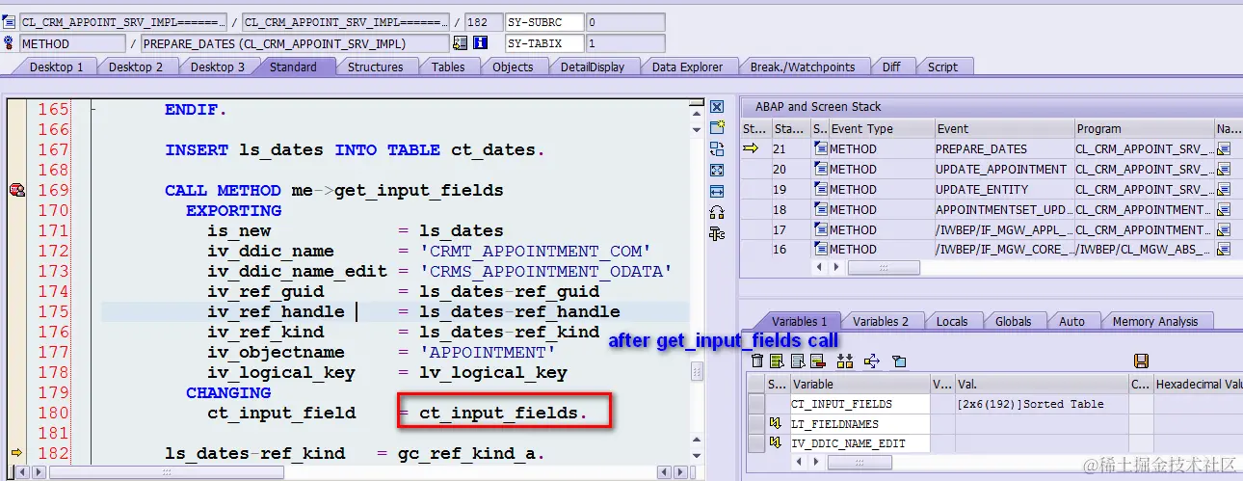Switch to the Desktop 2 tab
The width and height of the screenshot is (1243, 481).
click(136, 67)
